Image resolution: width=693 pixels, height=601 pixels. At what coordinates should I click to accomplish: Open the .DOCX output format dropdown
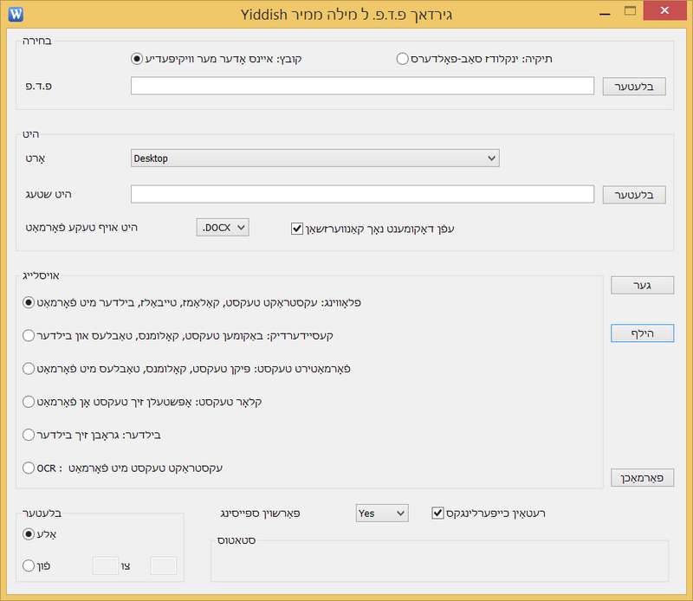(x=223, y=228)
